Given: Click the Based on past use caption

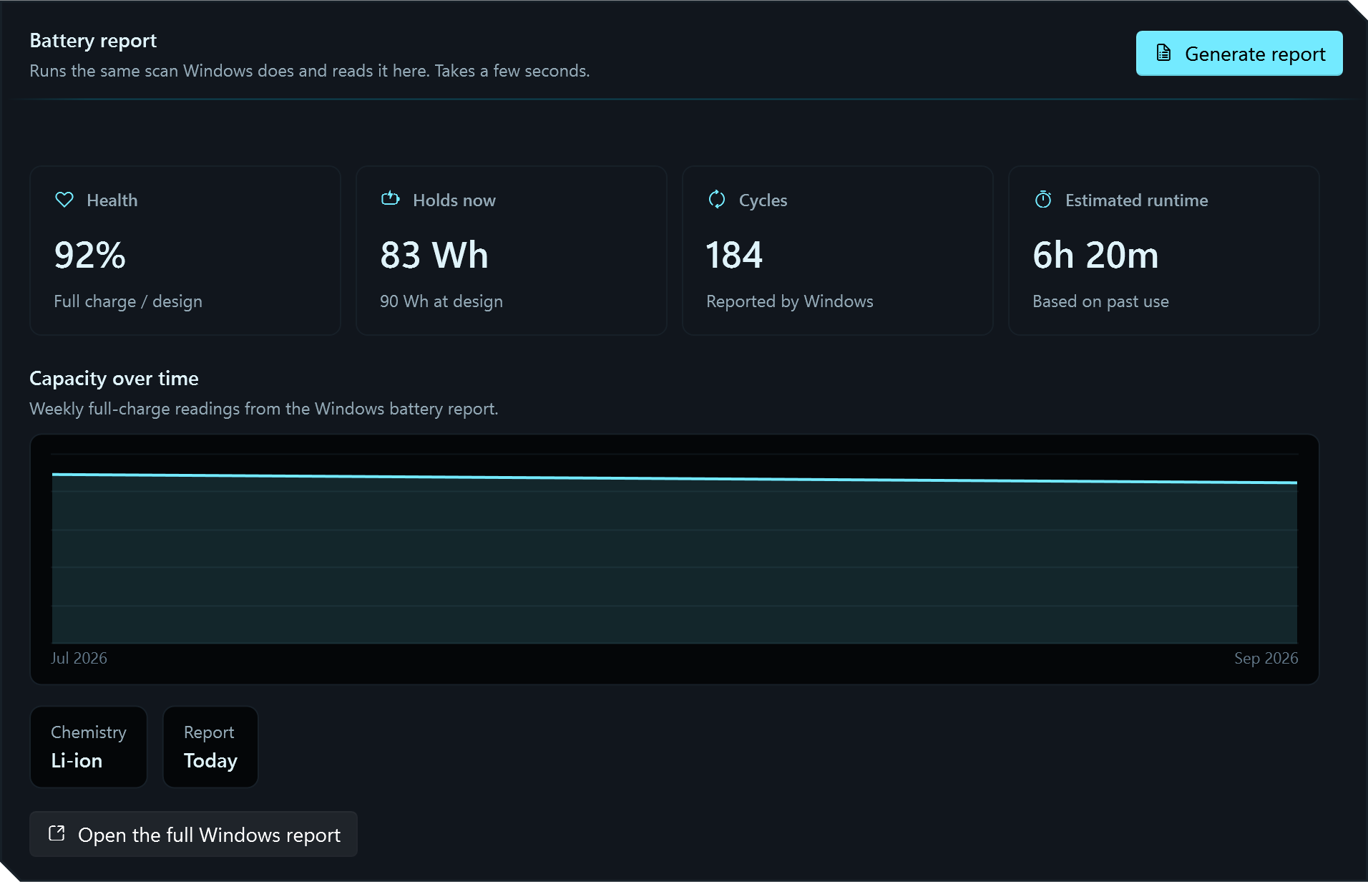Looking at the screenshot, I should (1100, 301).
